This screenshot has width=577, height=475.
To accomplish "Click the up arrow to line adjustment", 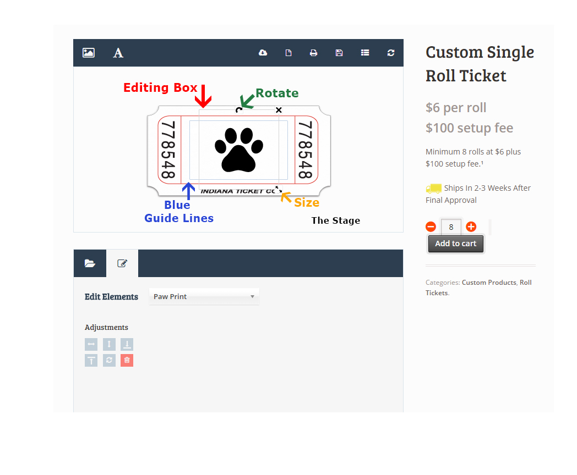I will pyautogui.click(x=91, y=361).
